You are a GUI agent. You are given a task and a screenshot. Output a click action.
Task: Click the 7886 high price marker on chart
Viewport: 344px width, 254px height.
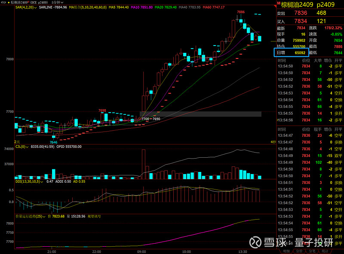pyautogui.click(x=240, y=12)
